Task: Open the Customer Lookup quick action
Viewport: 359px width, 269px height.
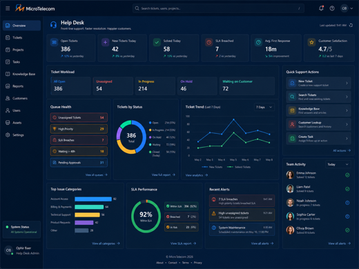Action: click(x=318, y=124)
